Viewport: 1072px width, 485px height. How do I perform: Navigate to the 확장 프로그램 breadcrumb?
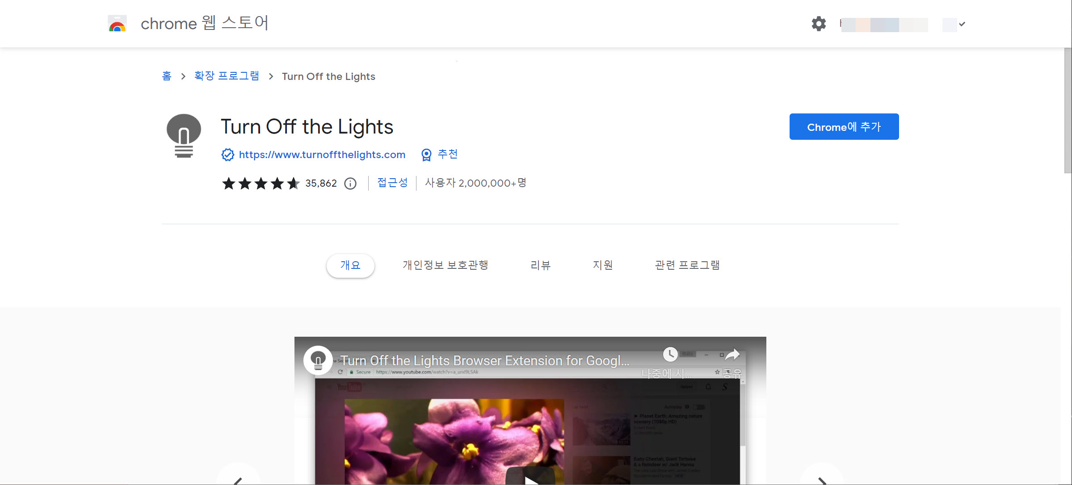[x=226, y=76]
